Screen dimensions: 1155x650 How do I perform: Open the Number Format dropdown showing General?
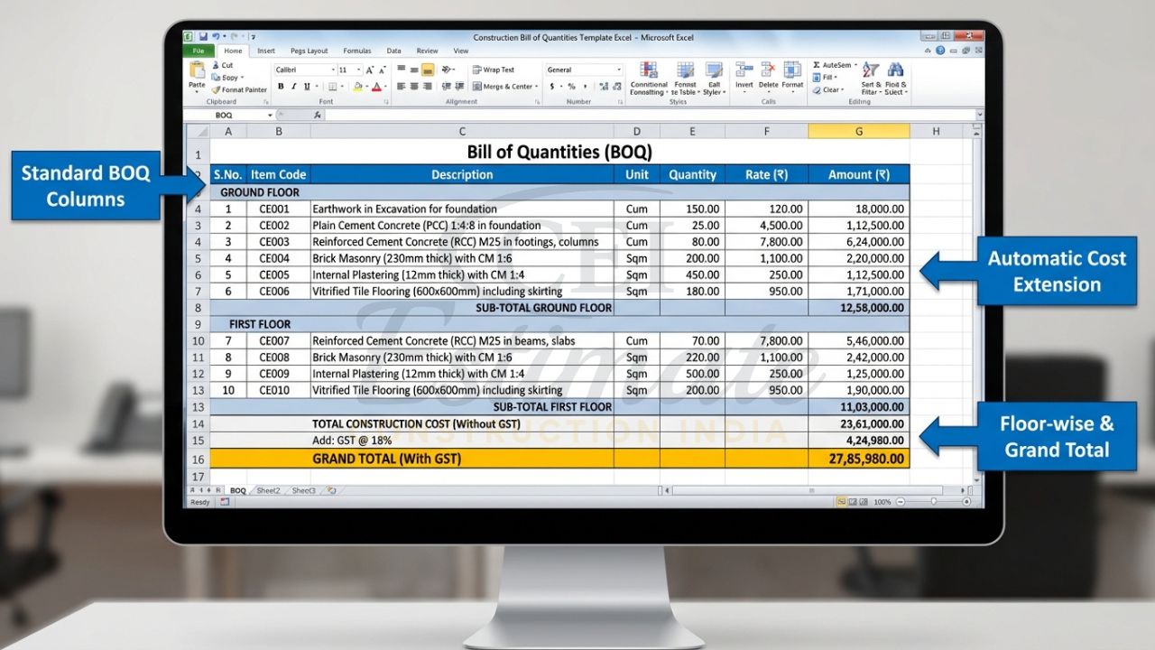(x=620, y=70)
